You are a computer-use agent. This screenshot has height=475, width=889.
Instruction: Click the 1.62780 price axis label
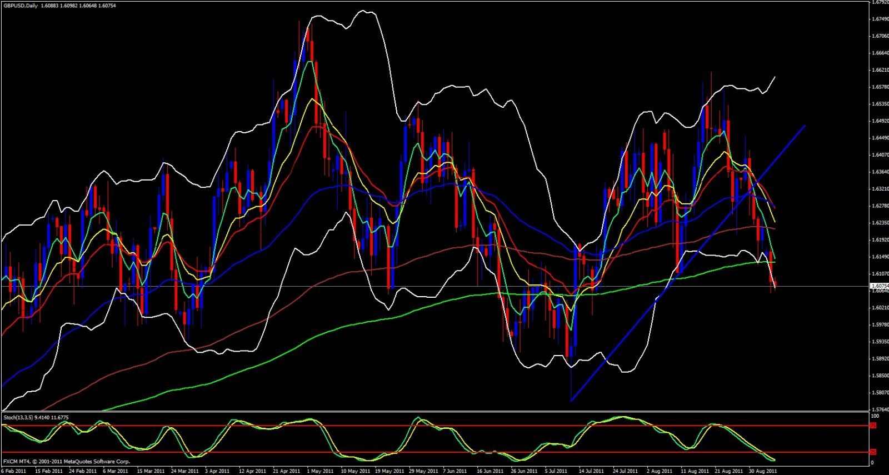pos(880,206)
